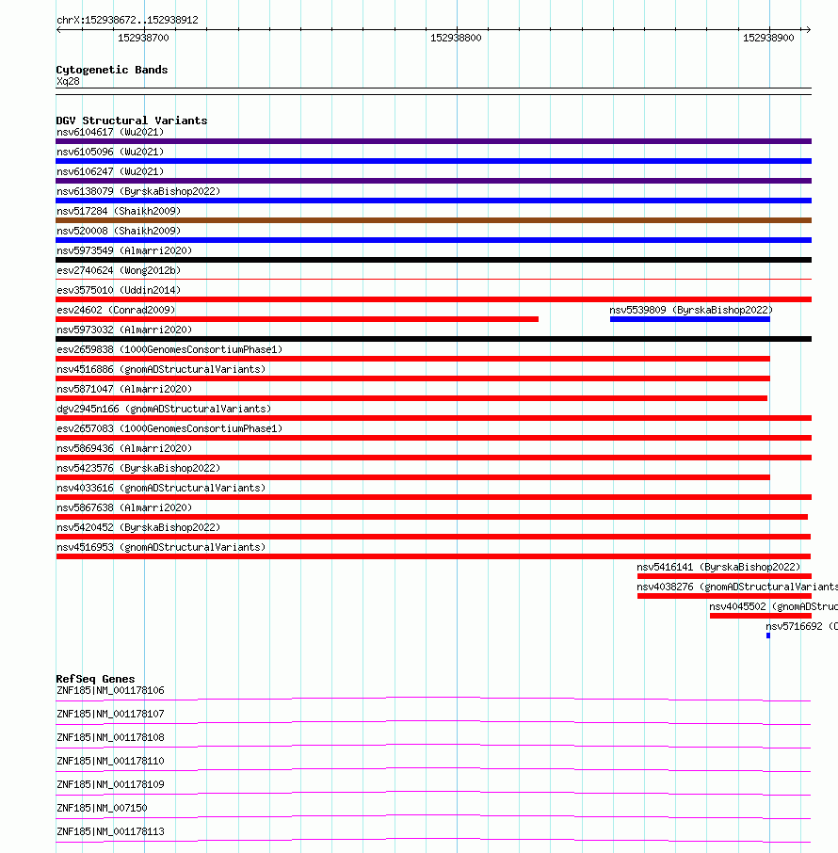Click nsv6138079 (ByrskaBishop2022) label
Screen dimensions: 838x853
138,191
